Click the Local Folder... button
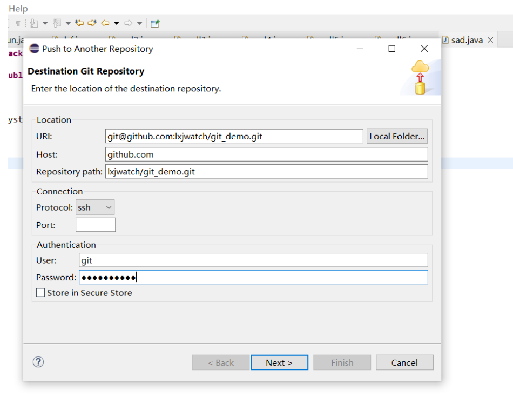This screenshot has width=513, height=397. pos(397,136)
